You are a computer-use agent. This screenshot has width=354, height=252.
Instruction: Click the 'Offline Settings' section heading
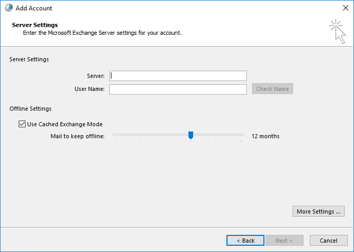[31, 109]
